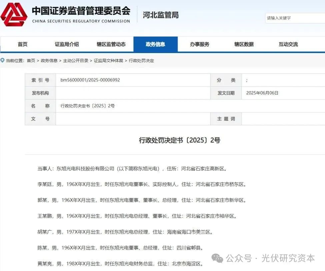Screen dimensions: 325x271
Task: Click the location pin icon beside 当前位置
Action: click(3, 60)
